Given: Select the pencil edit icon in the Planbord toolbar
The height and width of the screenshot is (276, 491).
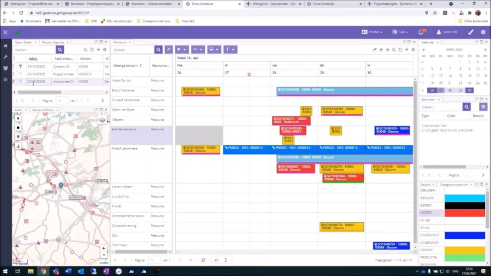Looking at the screenshot, I should [x=169, y=49].
